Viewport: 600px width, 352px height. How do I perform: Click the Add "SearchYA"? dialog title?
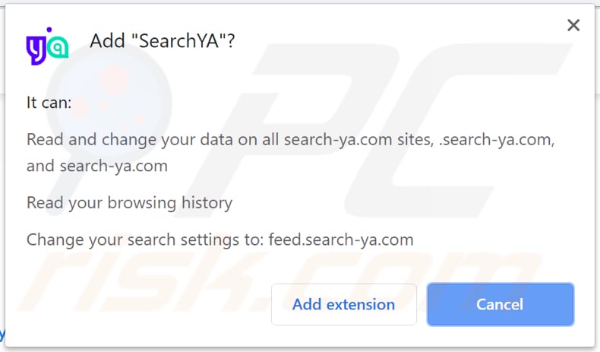163,42
